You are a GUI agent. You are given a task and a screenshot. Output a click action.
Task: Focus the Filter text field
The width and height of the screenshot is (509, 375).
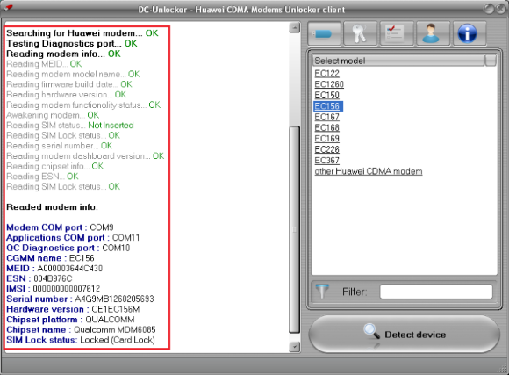[x=436, y=292]
